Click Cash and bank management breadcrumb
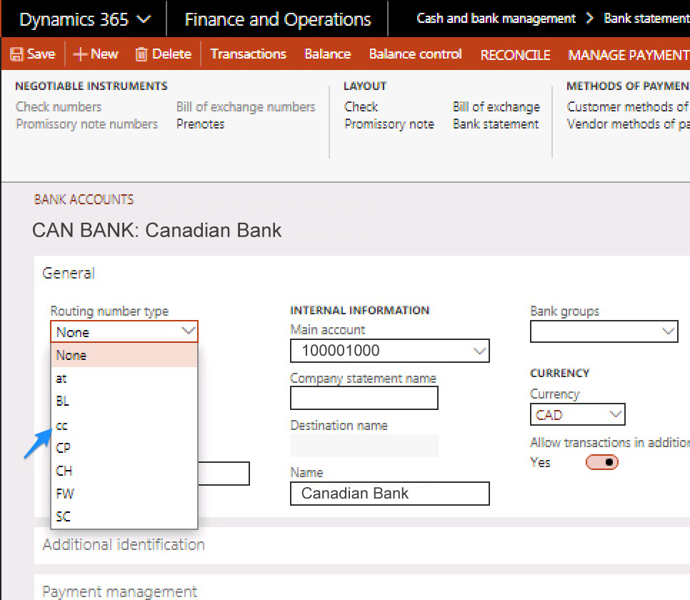Viewport: 690px width, 600px height. (496, 19)
